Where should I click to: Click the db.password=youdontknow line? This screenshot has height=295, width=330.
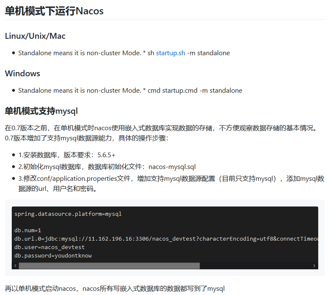click(x=53, y=255)
